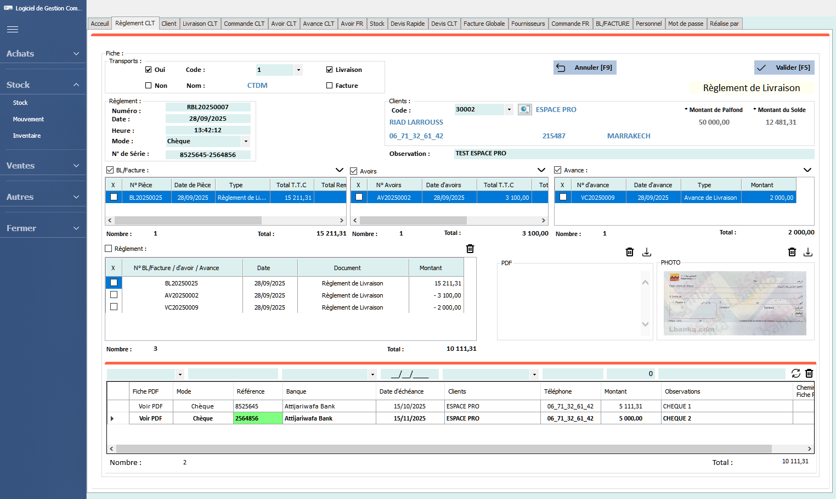Toggle the Livraison checkbox
Viewport: 836px width, 499px height.
pos(329,70)
